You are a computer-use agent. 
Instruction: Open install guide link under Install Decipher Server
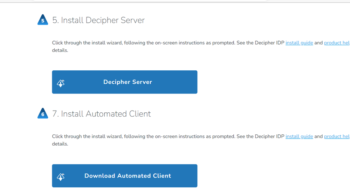(299, 43)
